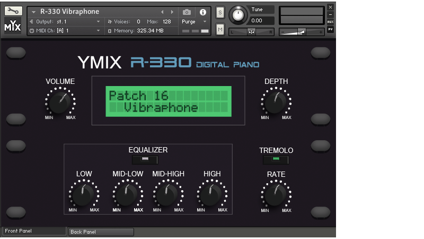The width and height of the screenshot is (424, 239).
Task: Click the LOW equalizer knob
Action: click(x=84, y=194)
